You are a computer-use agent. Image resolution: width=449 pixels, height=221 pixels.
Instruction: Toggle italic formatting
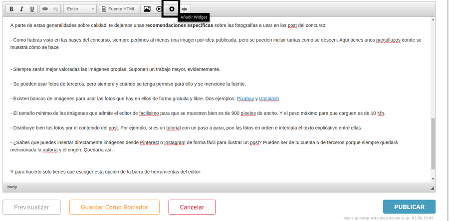pos(22,9)
